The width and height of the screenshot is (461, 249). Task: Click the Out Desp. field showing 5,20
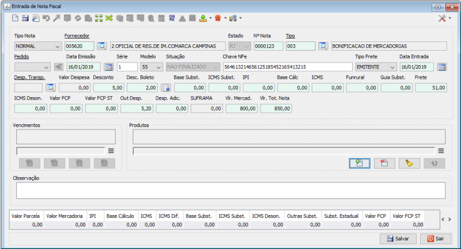137,109
